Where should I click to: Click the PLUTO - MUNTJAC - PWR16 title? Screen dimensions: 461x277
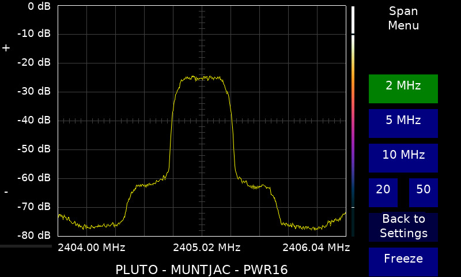coord(202,269)
